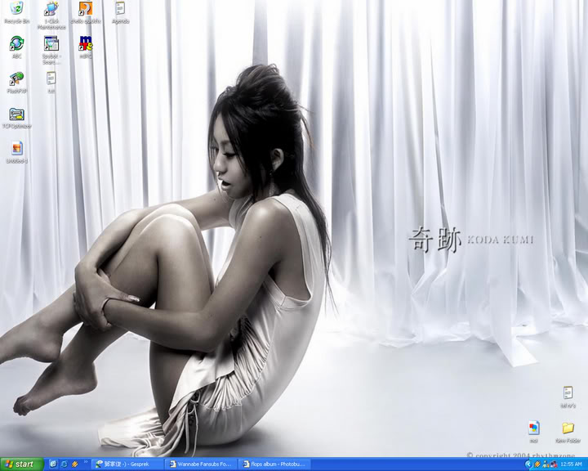Click the tray icon left of the clock
This screenshot has height=471, width=588.
coord(554,464)
